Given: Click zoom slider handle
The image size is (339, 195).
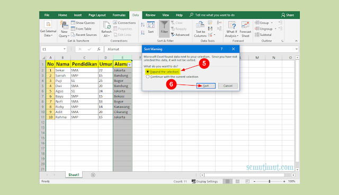Looking at the screenshot, I should coord(270,181).
